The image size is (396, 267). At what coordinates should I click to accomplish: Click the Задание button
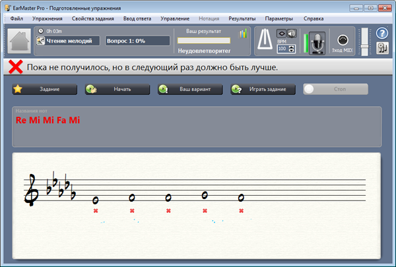[x=45, y=89]
